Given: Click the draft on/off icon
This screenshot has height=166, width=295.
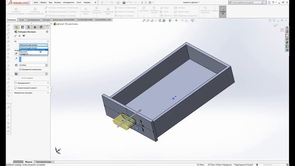Looking at the screenshot, I should pyautogui.click(x=17, y=74).
